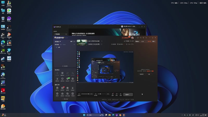Launch Logitech G HUB from desktop
208x117 pixels.
[x=3, y=36]
